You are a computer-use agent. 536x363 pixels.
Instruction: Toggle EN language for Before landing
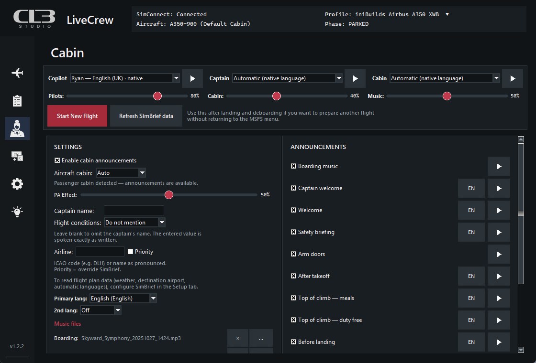point(471,342)
